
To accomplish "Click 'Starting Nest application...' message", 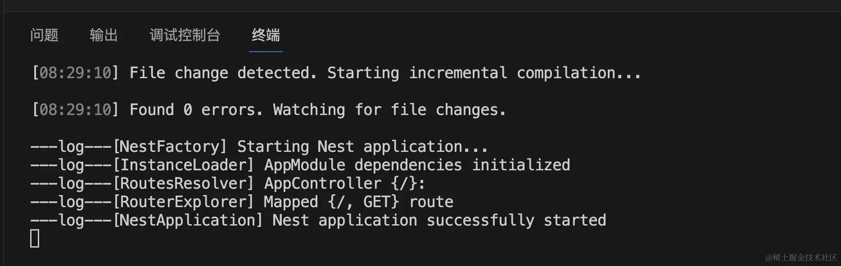I will tap(362, 146).
